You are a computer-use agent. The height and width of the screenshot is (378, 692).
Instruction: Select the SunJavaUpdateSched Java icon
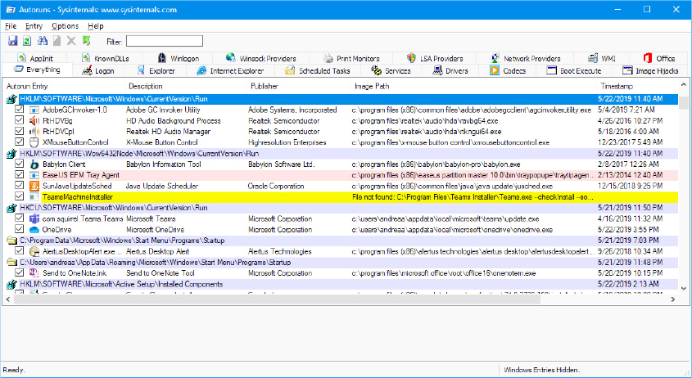point(34,186)
